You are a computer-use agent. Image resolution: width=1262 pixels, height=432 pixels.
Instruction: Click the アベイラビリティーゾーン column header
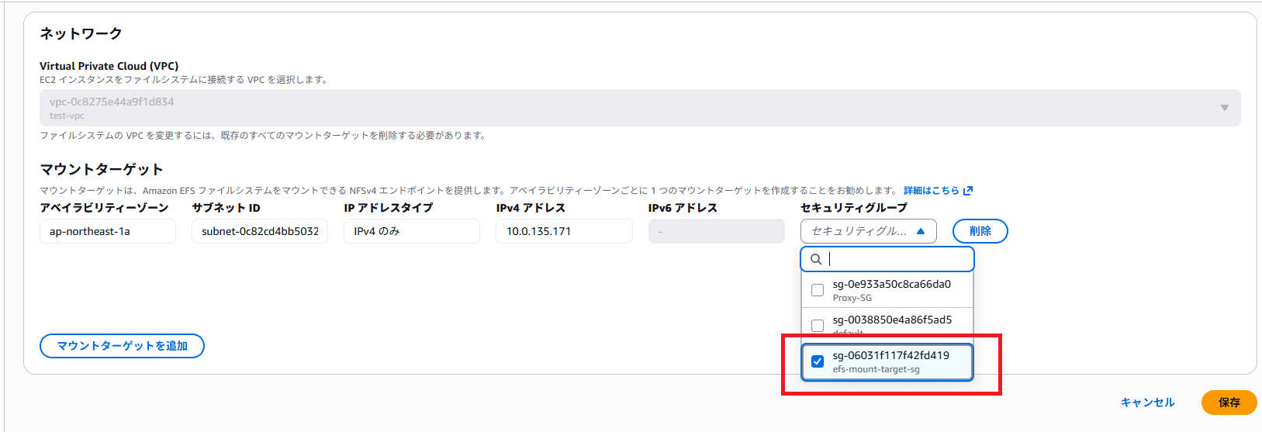[104, 208]
